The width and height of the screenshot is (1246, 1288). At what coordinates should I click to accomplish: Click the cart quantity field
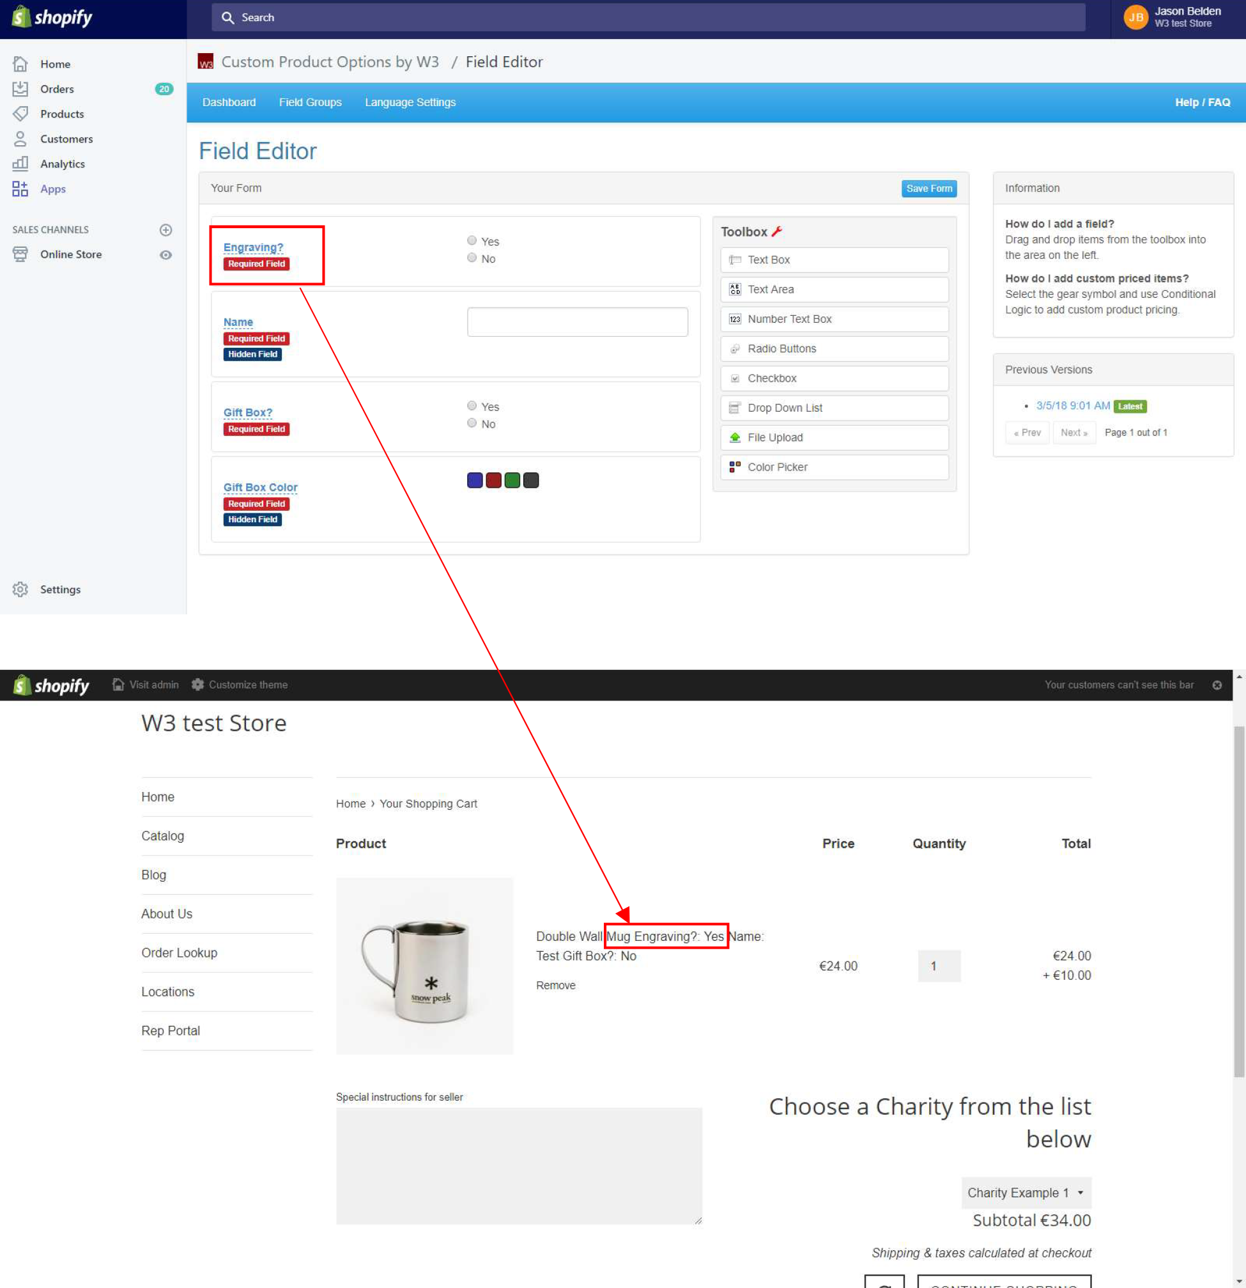(x=939, y=966)
